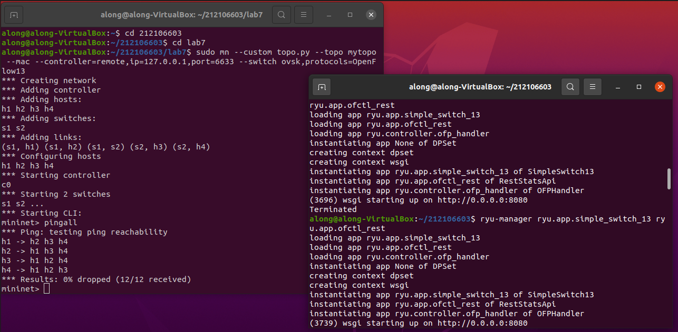Click the 'h3 -> h1 h2 h4' ping line
This screenshot has height=332, width=678.
(35, 260)
